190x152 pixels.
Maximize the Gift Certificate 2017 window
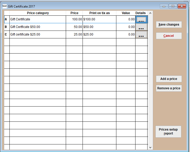(x=173, y=6)
